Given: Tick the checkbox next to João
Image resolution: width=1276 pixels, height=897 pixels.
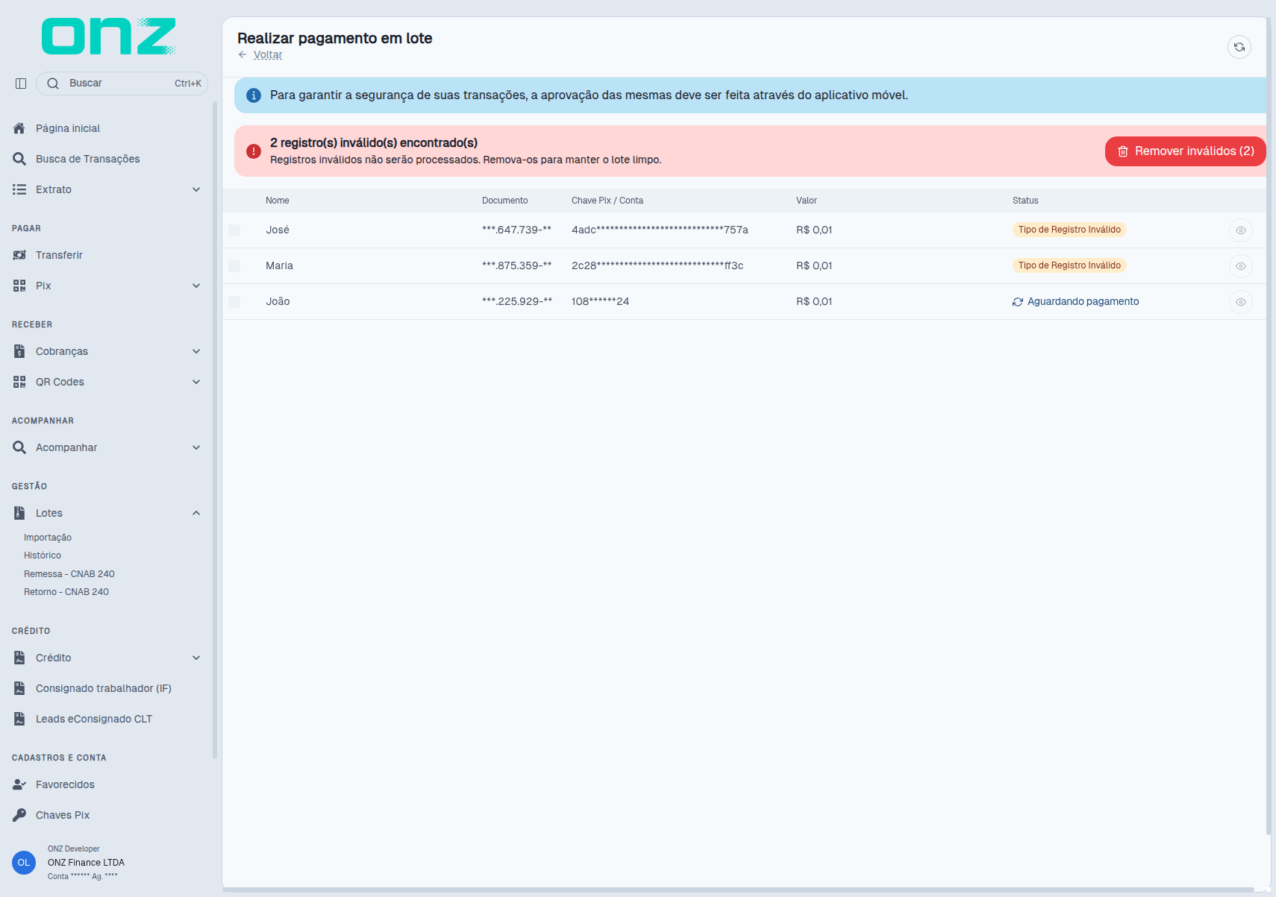Looking at the screenshot, I should pos(234,302).
